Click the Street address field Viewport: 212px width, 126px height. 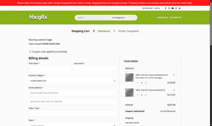click(x=73, y=93)
